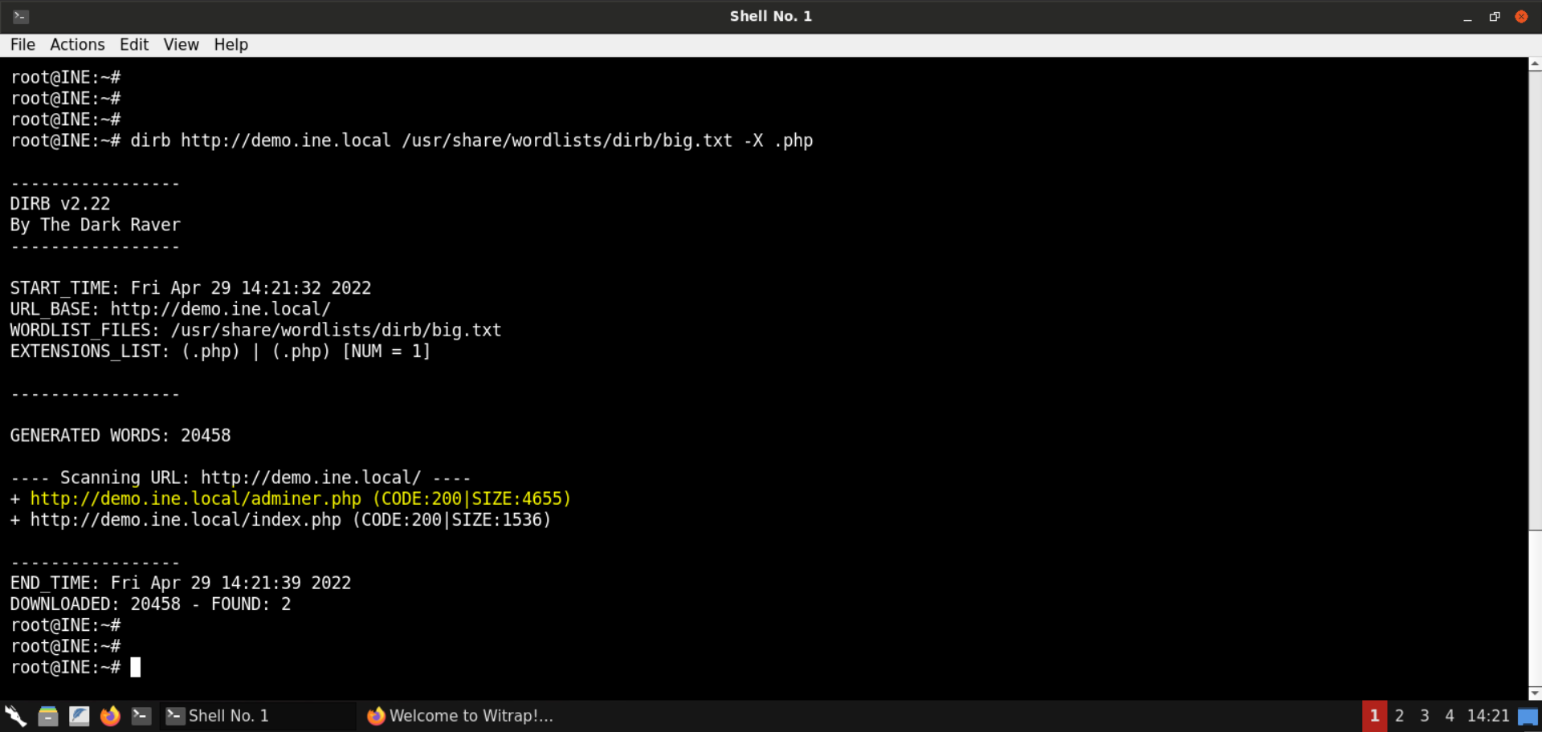Viewport: 1542px width, 732px height.
Task: Switch to workspace 3
Action: pos(1424,715)
